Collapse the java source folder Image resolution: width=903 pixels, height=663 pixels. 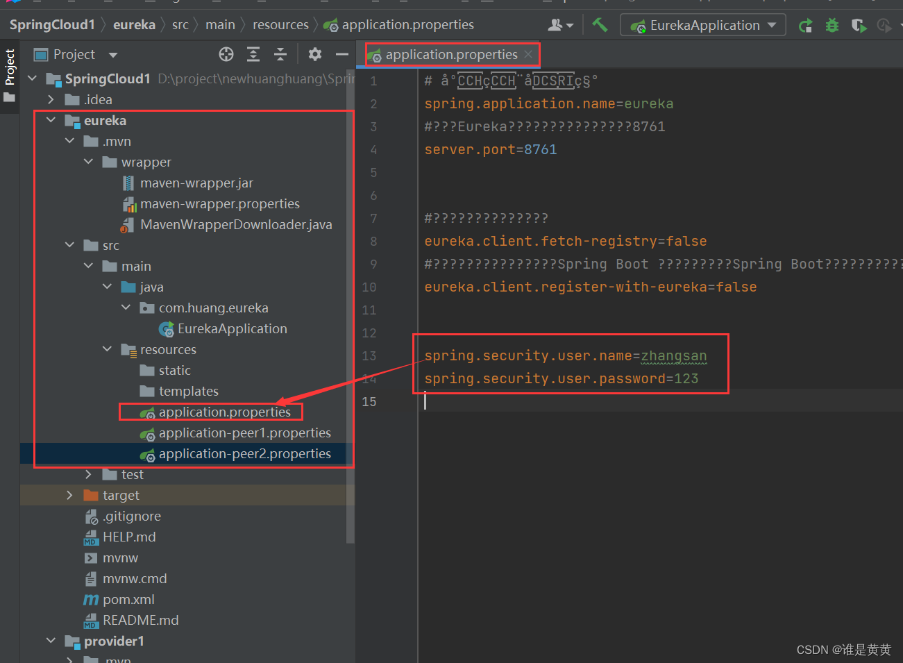108,287
